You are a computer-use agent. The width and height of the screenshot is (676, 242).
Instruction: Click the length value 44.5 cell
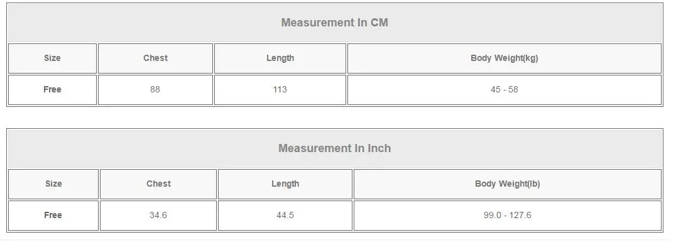pyautogui.click(x=285, y=215)
